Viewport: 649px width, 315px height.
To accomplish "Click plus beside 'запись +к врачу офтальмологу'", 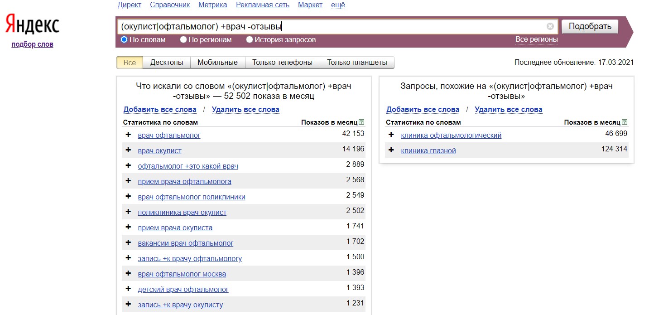I will coord(128,258).
